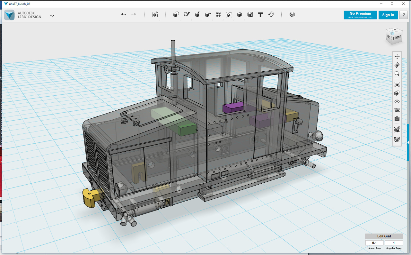Select the Text tool

[260, 14]
